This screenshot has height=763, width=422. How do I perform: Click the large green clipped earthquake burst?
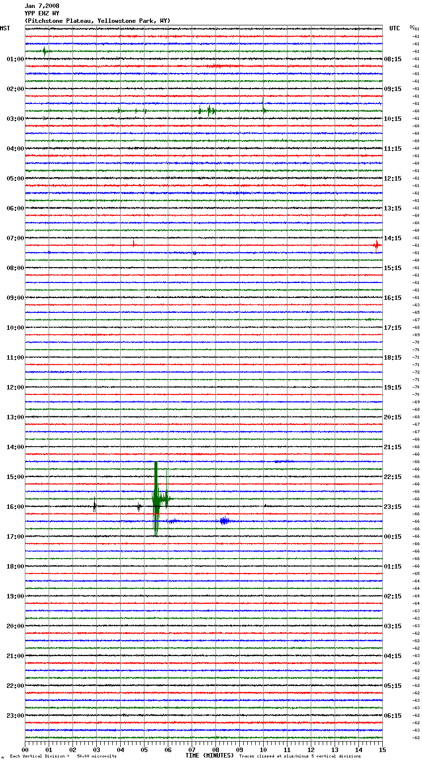tap(156, 499)
